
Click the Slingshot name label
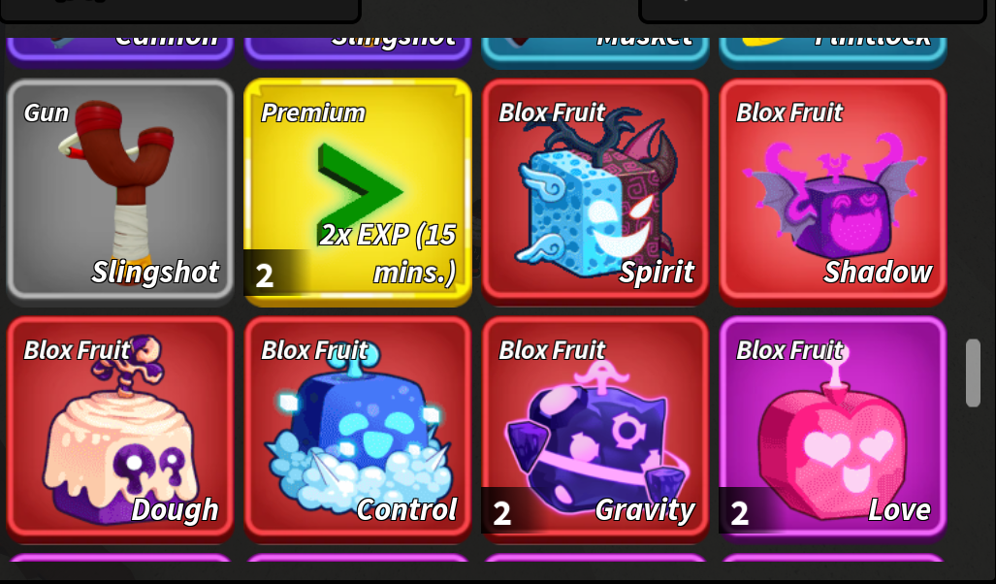click(155, 272)
